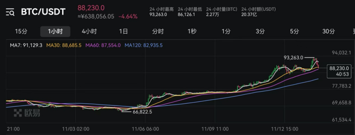Switch to the 4小时 interval
This screenshot has width=355, height=135.
coord(89,31)
